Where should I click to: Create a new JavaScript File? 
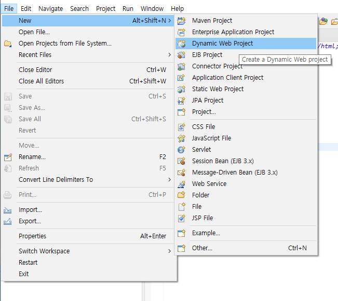pos(246,138)
